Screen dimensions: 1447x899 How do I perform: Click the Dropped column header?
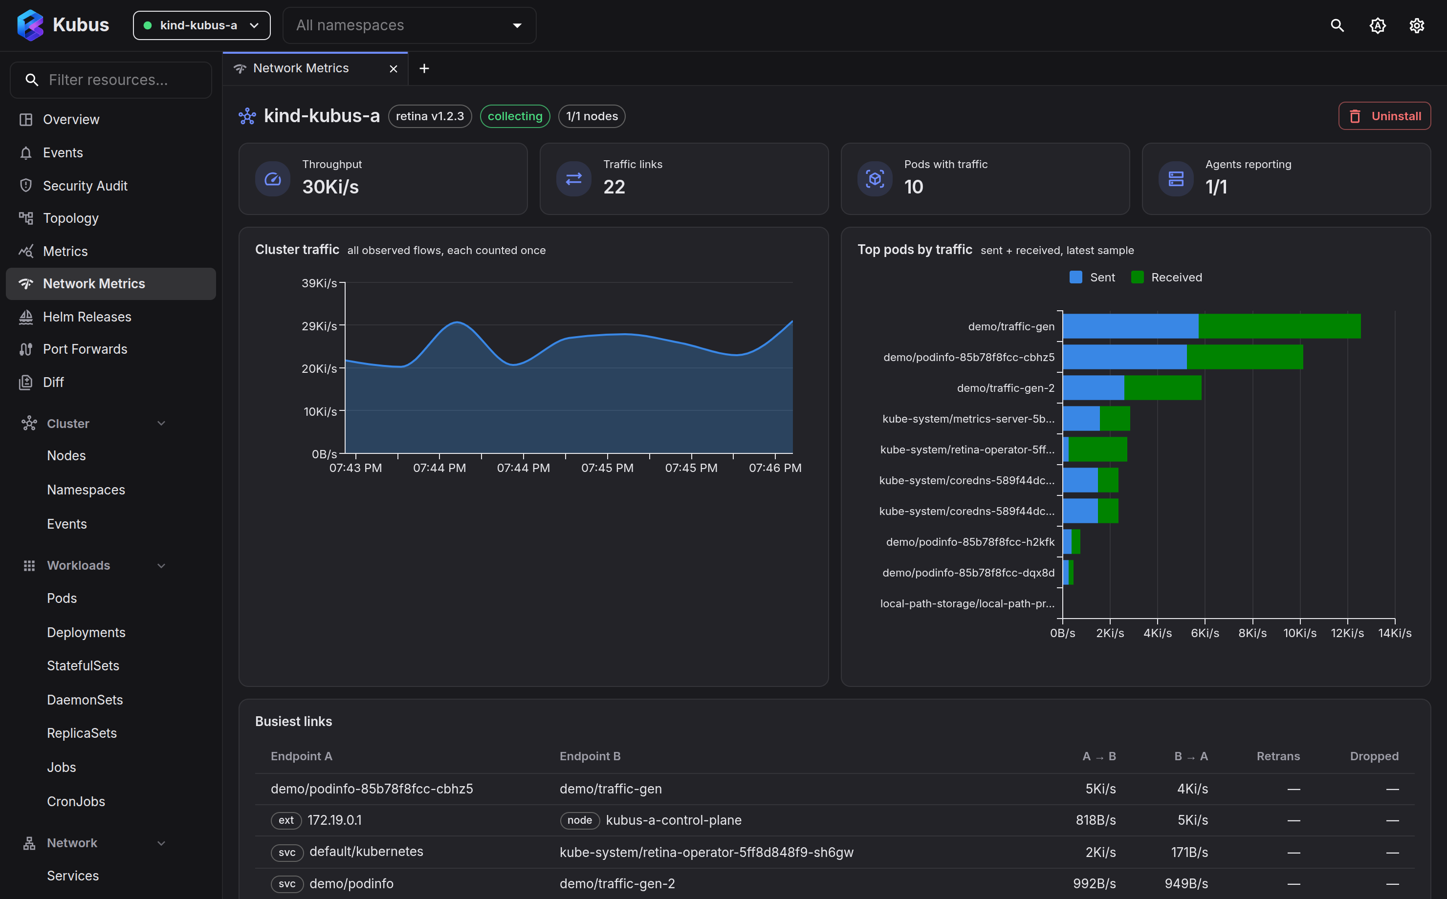1374,756
